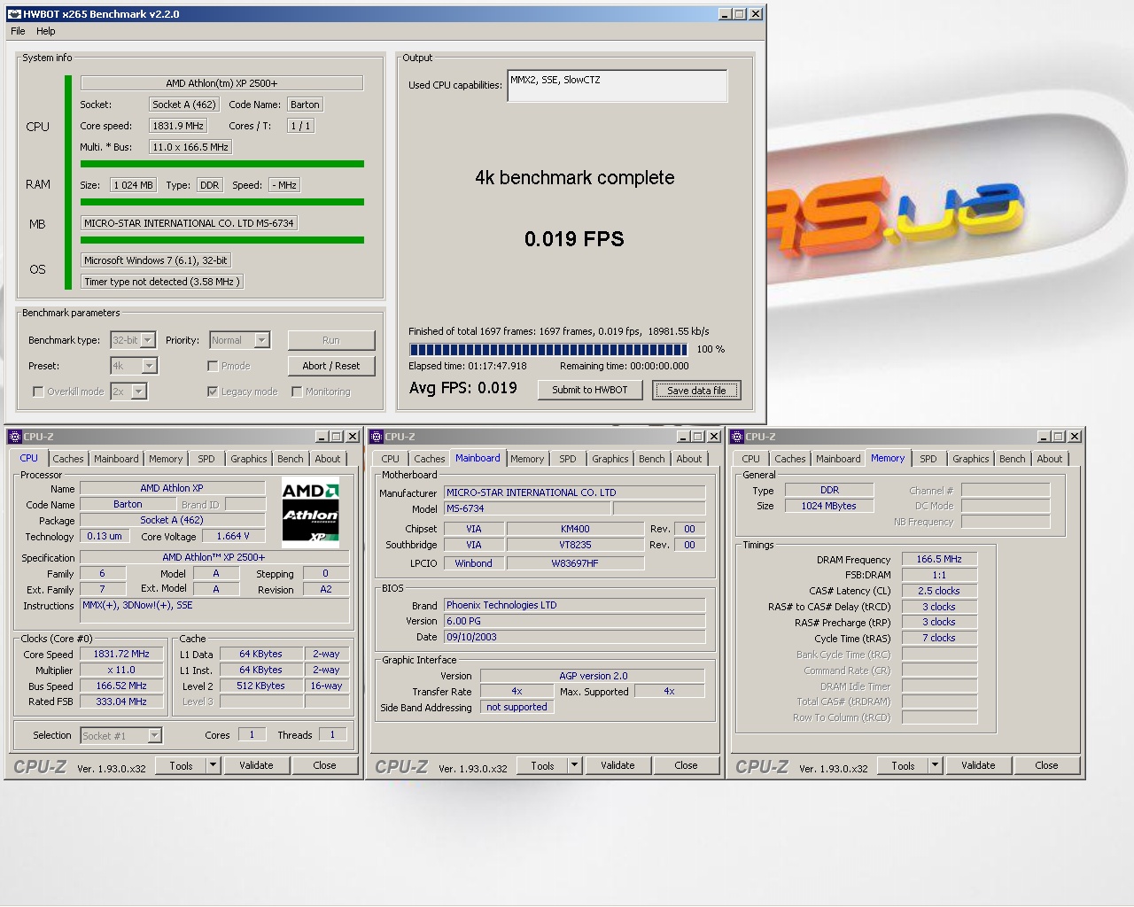This screenshot has height=907, width=1134.
Task: Click the benchmark progress bar at 100%
Action: [x=548, y=350]
